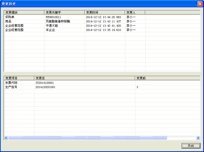The height and width of the screenshot is (152, 204).
Task: Click the 变更前 column header
Action: 168,78
